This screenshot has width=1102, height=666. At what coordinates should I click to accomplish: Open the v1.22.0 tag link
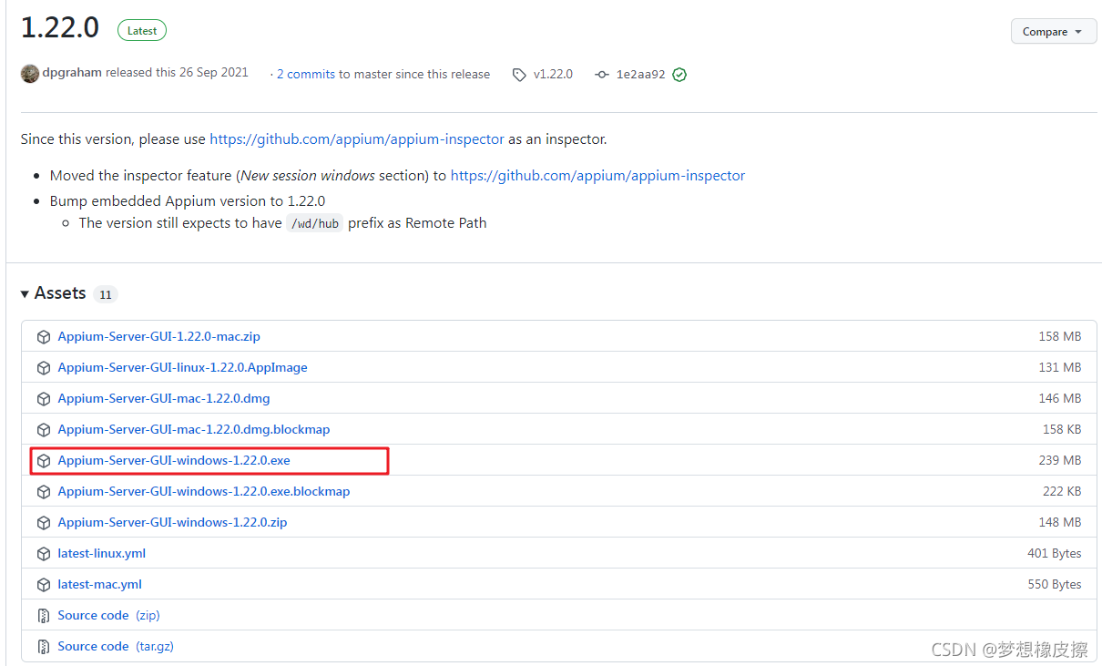click(x=553, y=75)
